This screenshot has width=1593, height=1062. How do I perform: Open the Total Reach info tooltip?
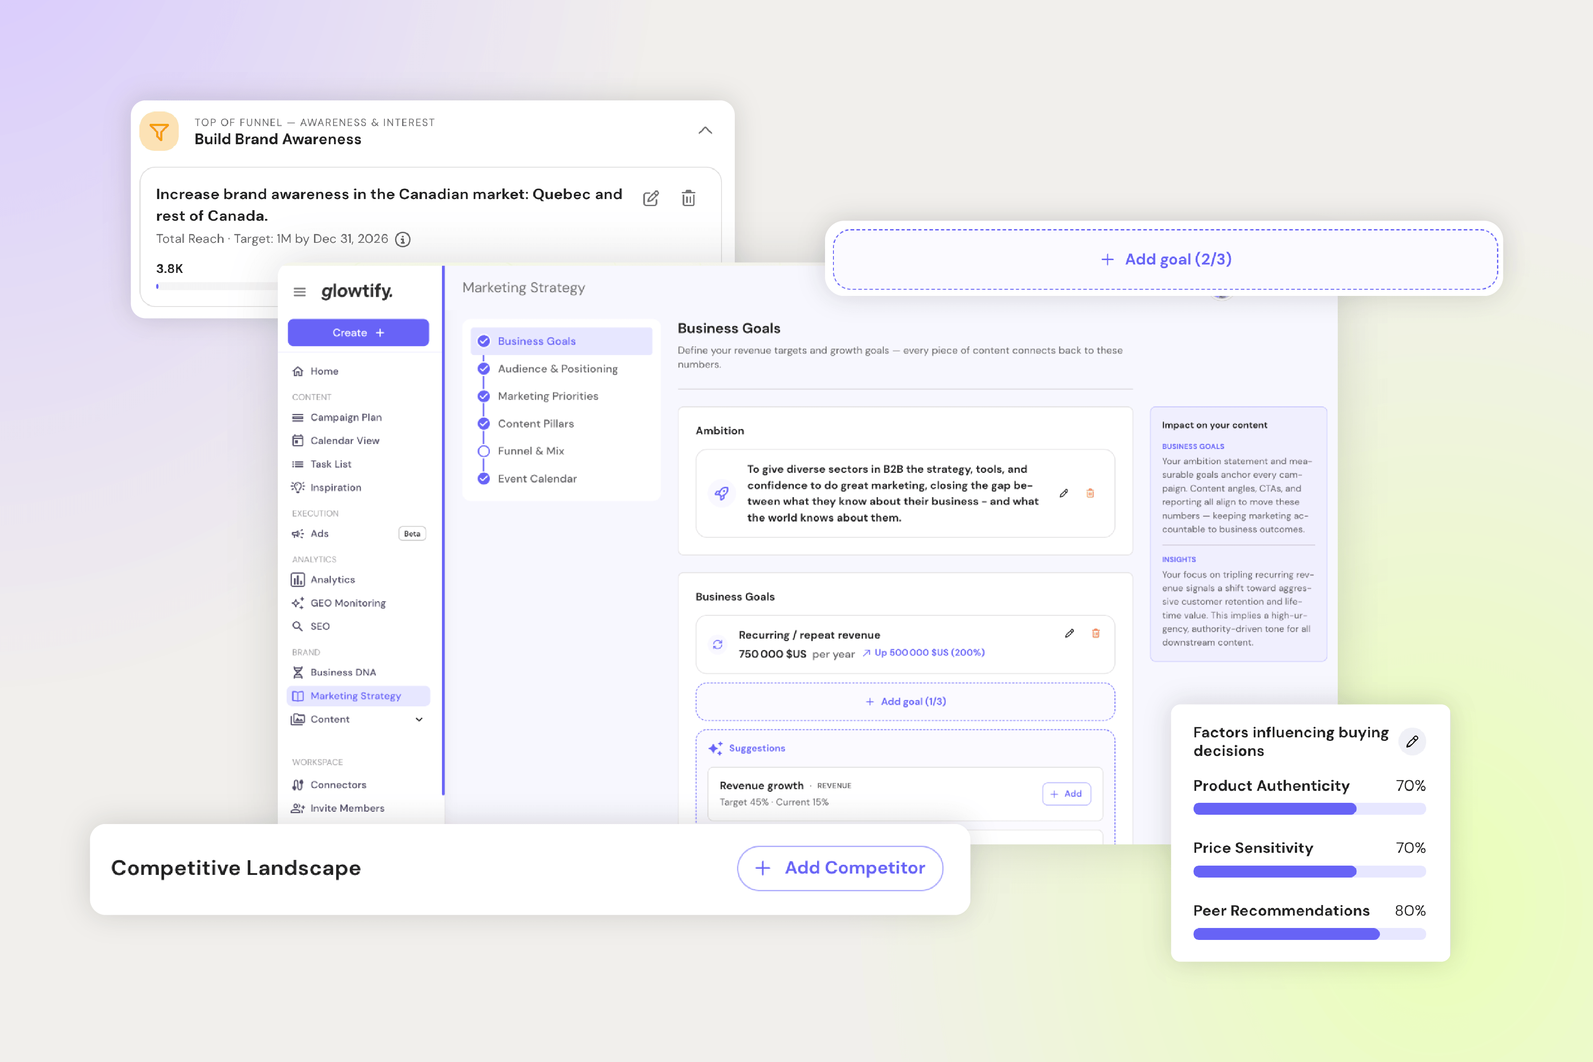(x=403, y=239)
